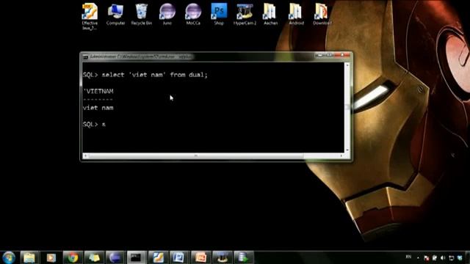470x264 pixels.
Task: Click the console vertical scrollbar down arrow
Action: pos(347,150)
